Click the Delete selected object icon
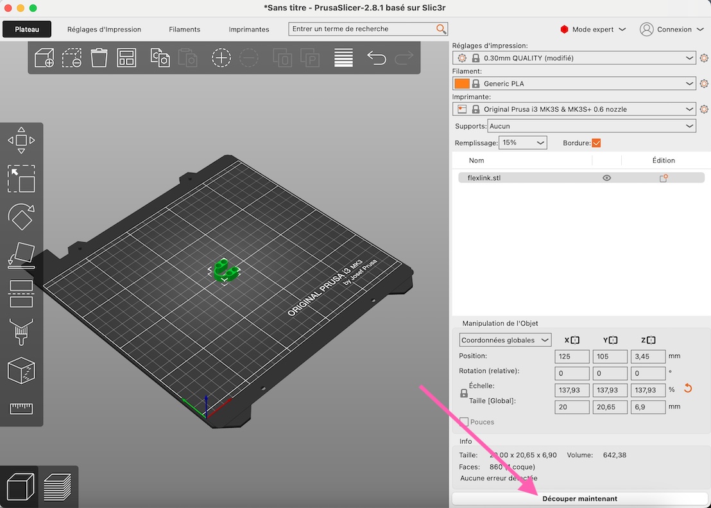This screenshot has height=508, width=711. 72,58
